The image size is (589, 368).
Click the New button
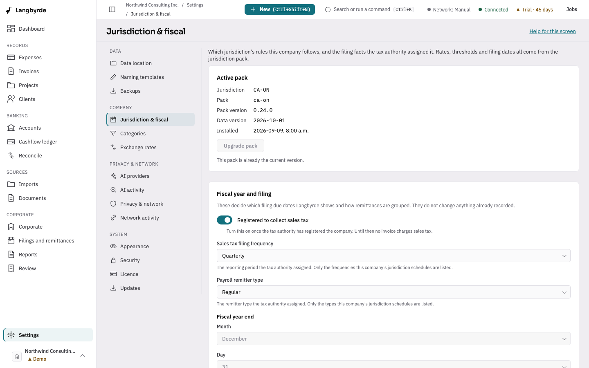[x=280, y=9]
